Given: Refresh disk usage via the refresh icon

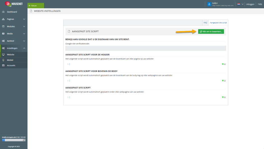Looking at the screenshot, I should click(x=24, y=140).
